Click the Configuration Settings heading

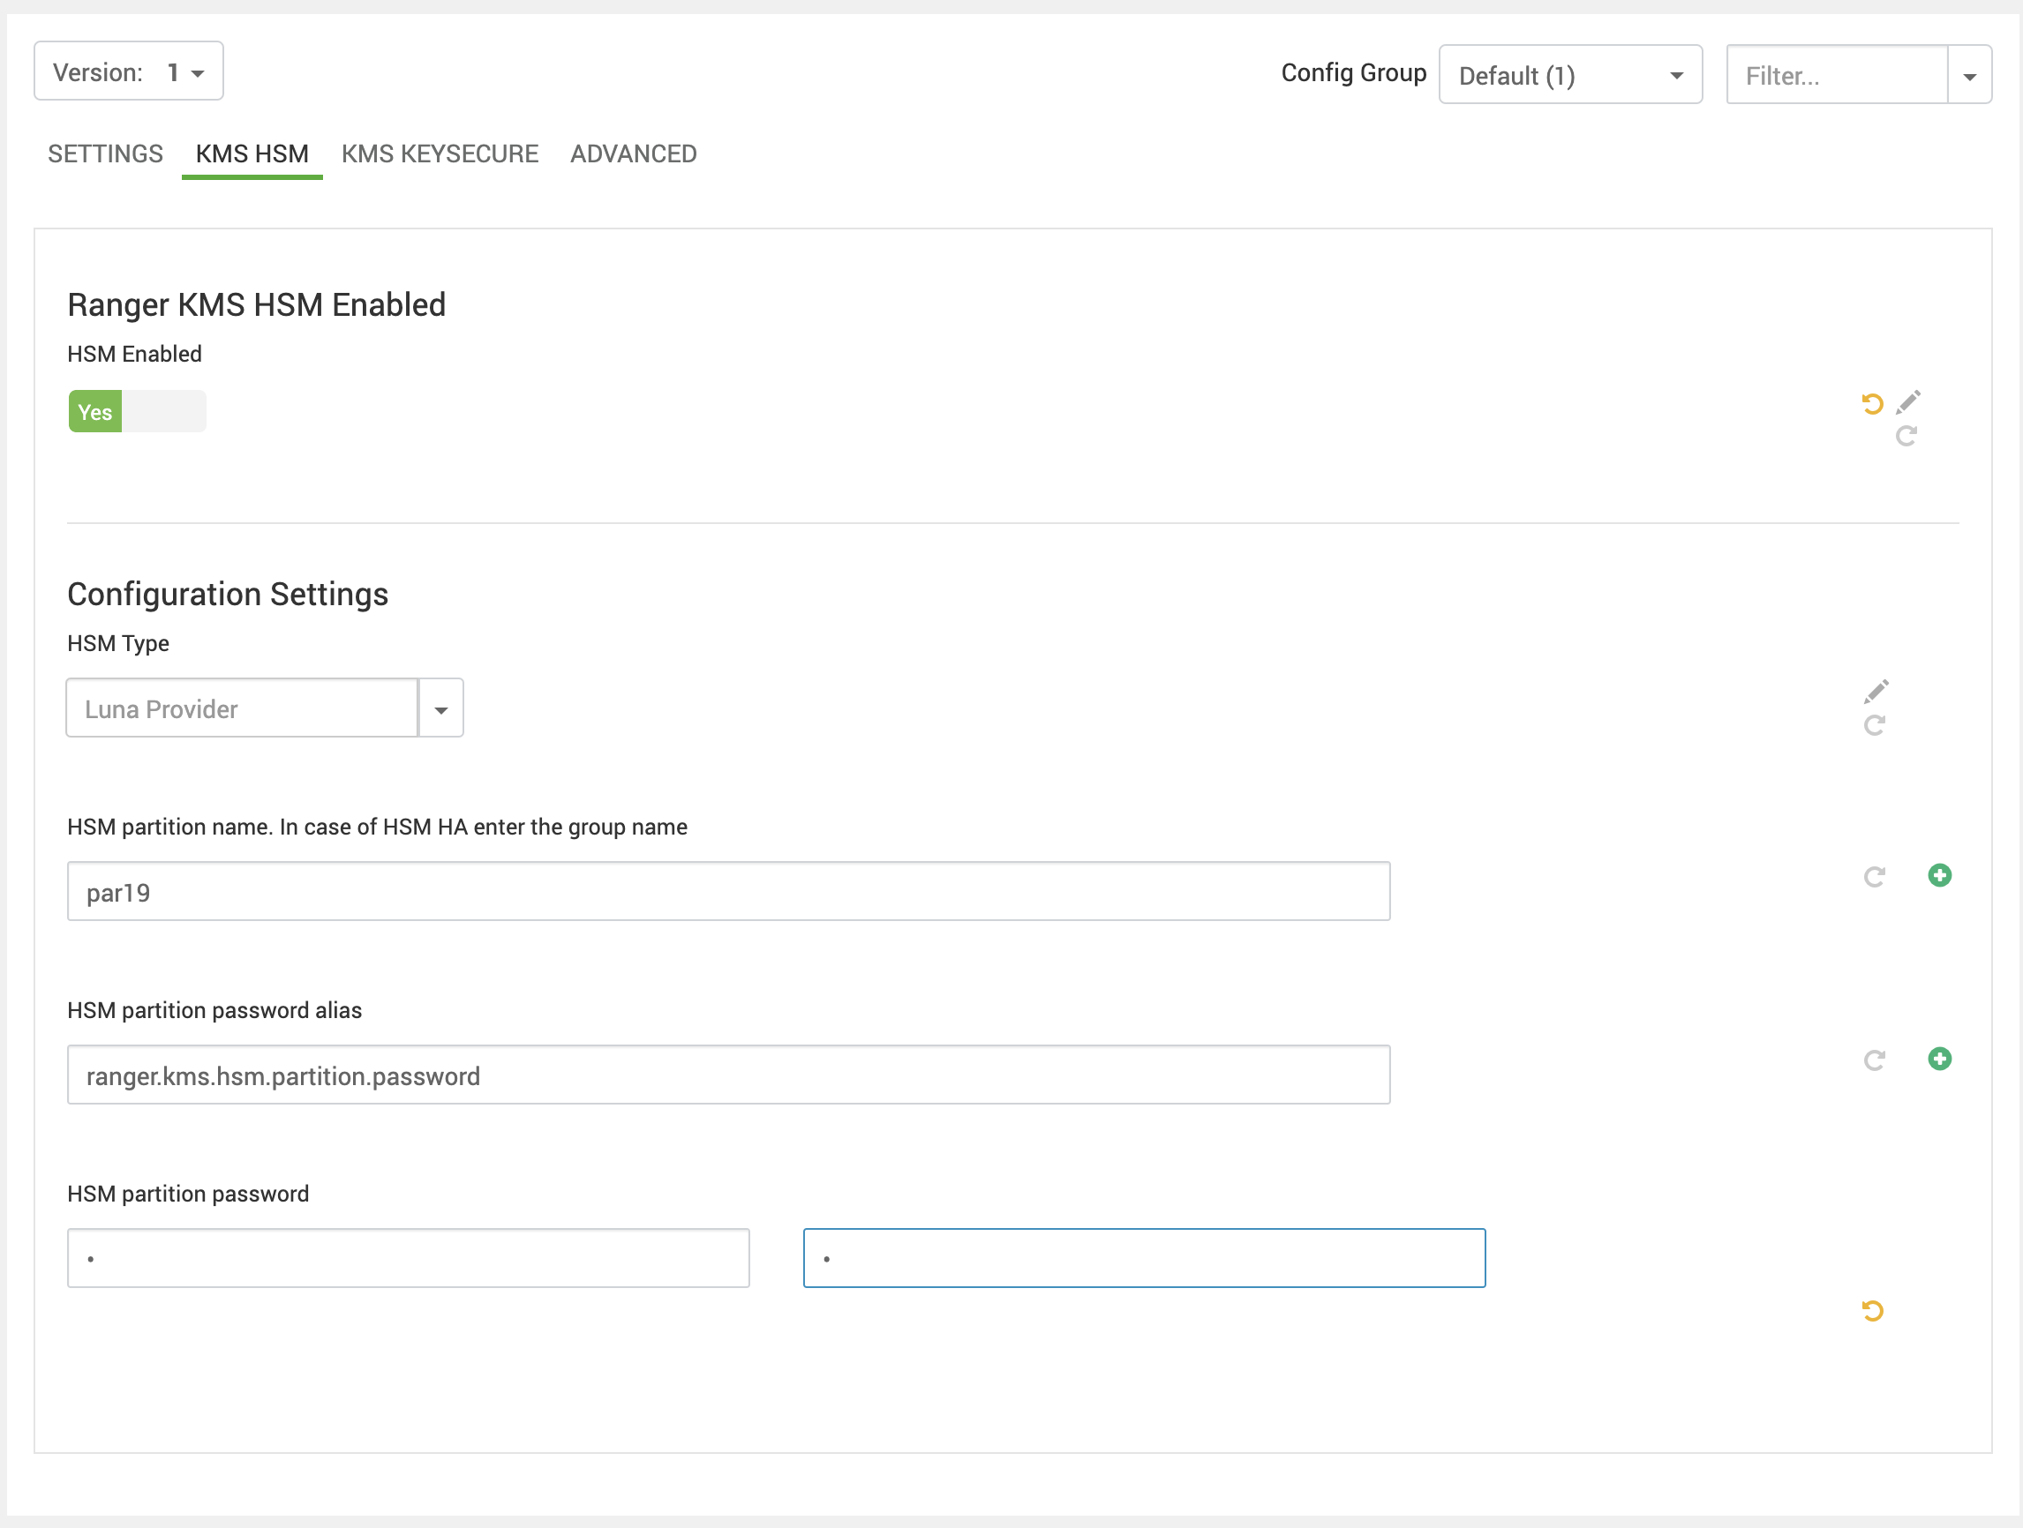click(228, 595)
